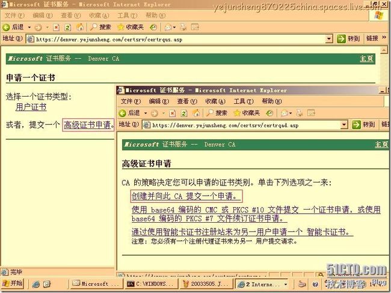Click Refresh icon in background IE toolbar
This screenshot has width=391, height=293.
click(x=68, y=27)
